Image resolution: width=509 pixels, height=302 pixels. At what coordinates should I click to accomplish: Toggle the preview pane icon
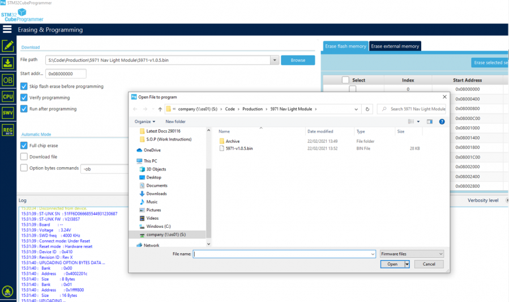[x=430, y=121]
